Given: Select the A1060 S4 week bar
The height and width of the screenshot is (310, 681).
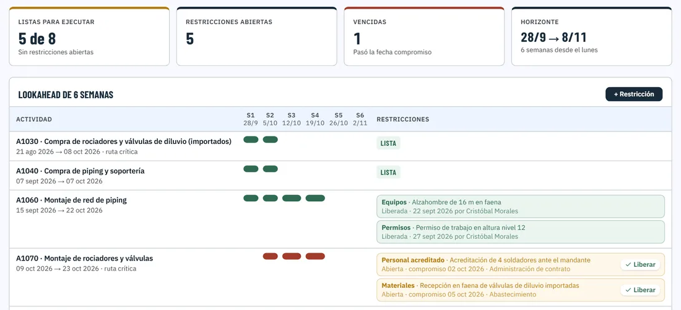Looking at the screenshot, I should coord(315,198).
